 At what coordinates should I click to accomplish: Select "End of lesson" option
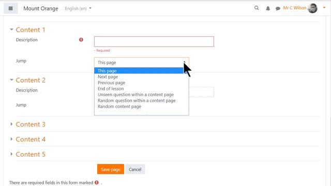[x=141, y=88]
